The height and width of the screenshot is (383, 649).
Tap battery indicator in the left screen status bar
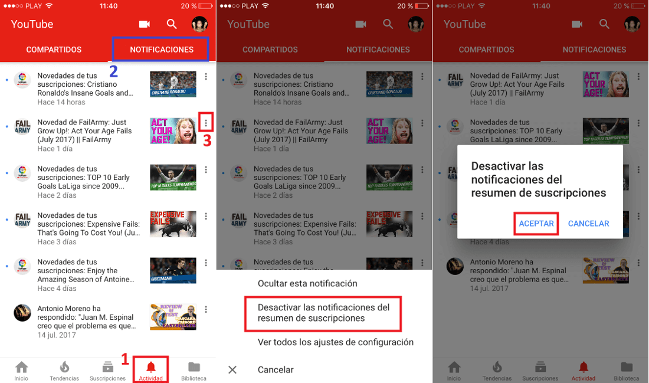[x=206, y=6]
